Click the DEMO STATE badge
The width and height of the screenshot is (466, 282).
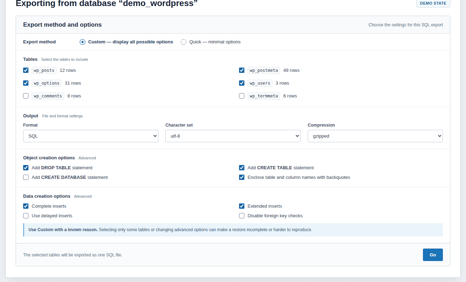[x=433, y=3]
